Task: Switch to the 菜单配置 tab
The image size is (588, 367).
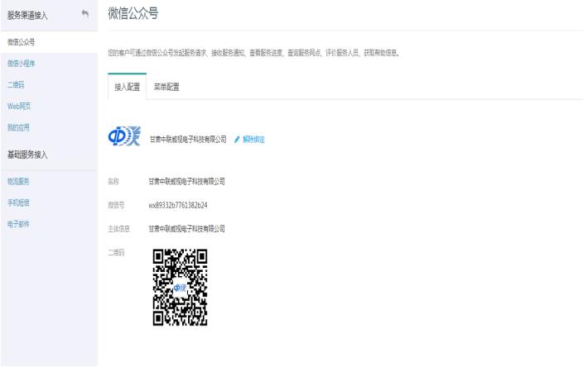Action: [x=166, y=87]
